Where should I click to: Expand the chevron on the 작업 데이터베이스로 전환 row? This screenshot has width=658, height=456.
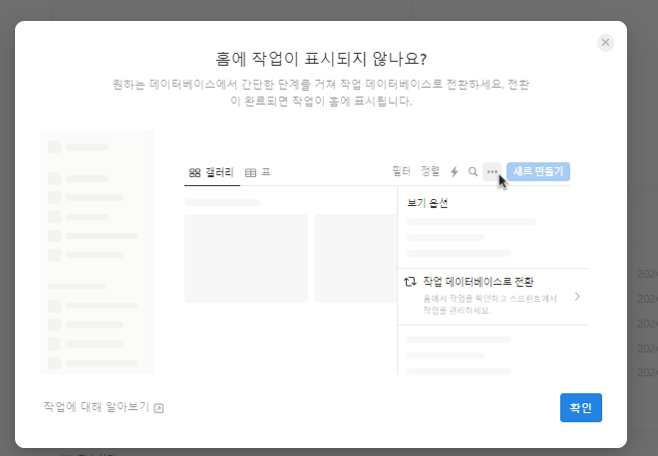click(x=577, y=297)
